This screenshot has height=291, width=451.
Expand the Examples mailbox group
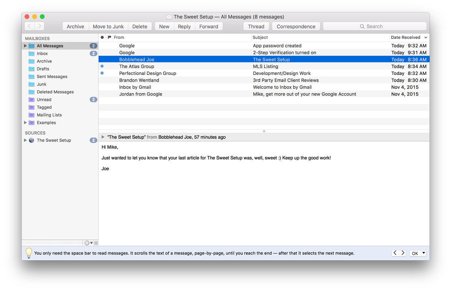26,123
